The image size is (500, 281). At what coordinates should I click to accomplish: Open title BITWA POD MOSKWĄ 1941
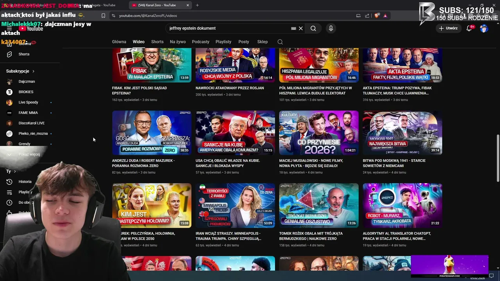[x=394, y=163]
